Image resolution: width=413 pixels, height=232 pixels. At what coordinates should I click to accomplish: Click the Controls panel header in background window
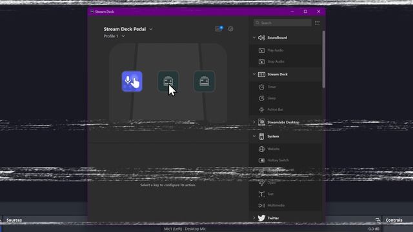pos(394,220)
